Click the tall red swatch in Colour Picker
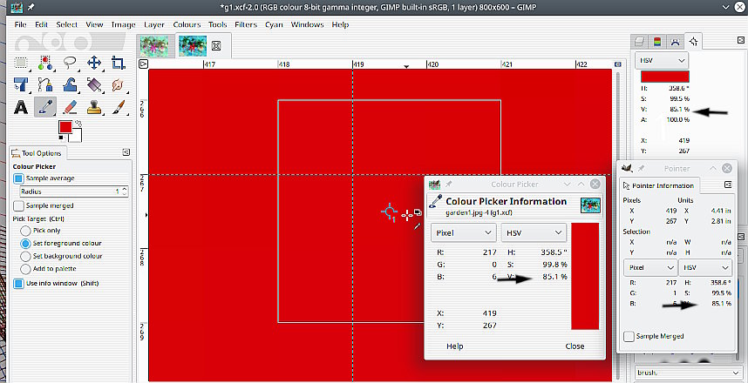Viewport: 748px width, 383px height. coord(585,276)
